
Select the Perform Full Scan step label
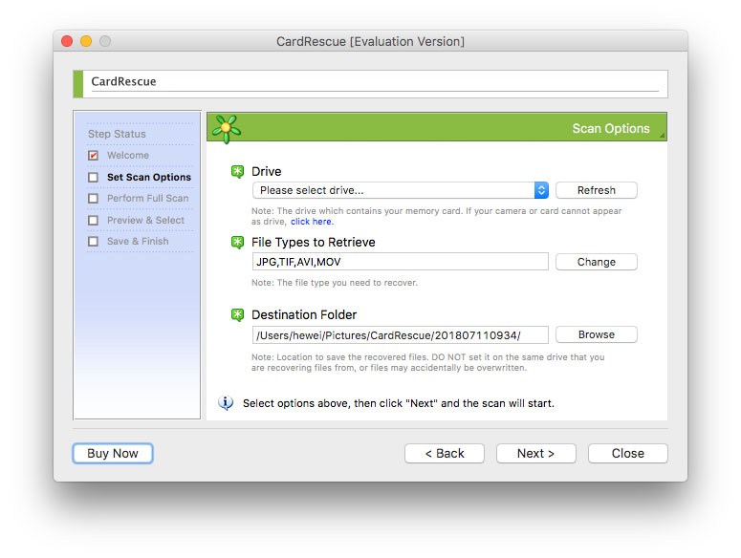click(x=147, y=199)
